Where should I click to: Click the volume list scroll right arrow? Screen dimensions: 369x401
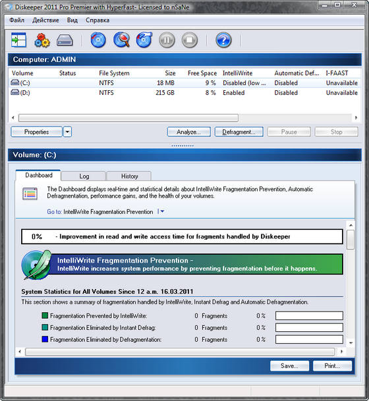(356, 118)
